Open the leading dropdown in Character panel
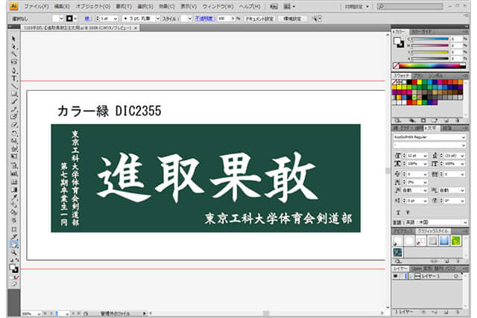 tap(463, 156)
